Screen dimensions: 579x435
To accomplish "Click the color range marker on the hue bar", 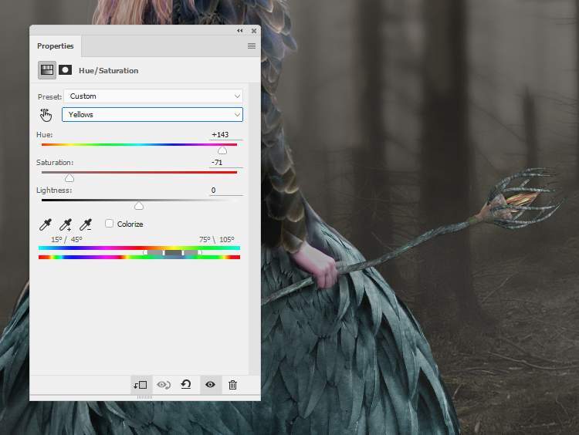I will [173, 253].
